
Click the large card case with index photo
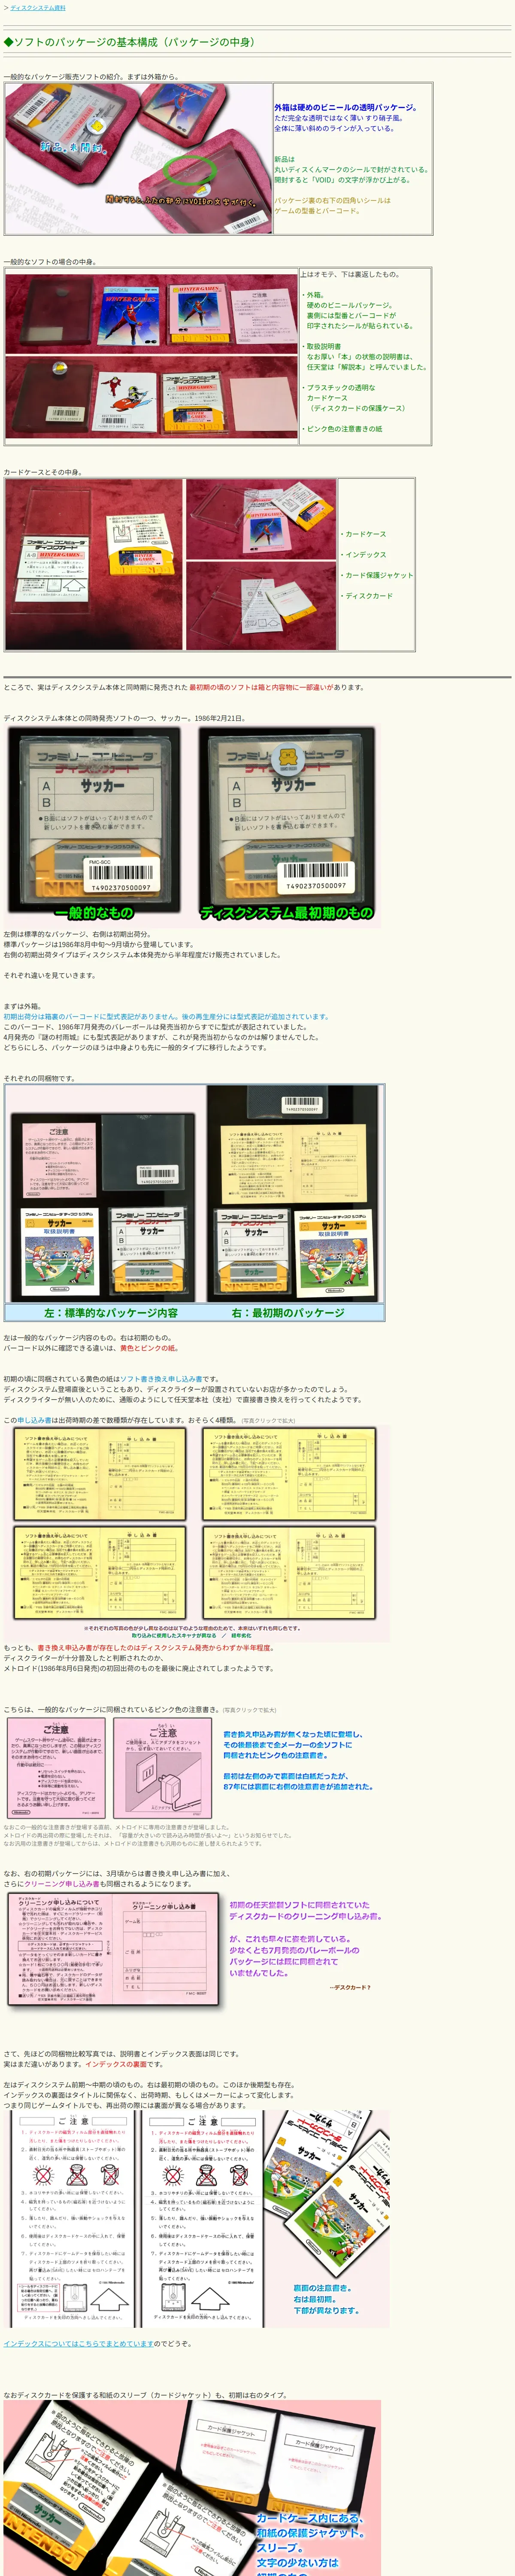coord(93,565)
